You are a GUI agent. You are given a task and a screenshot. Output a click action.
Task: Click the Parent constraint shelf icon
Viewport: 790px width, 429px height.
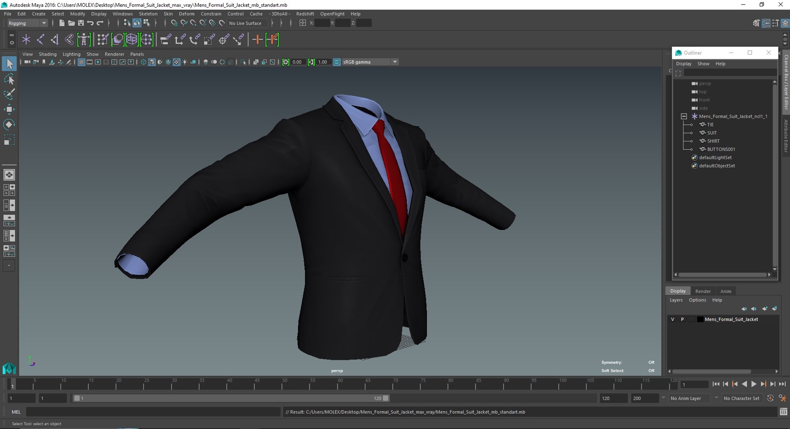pos(165,39)
